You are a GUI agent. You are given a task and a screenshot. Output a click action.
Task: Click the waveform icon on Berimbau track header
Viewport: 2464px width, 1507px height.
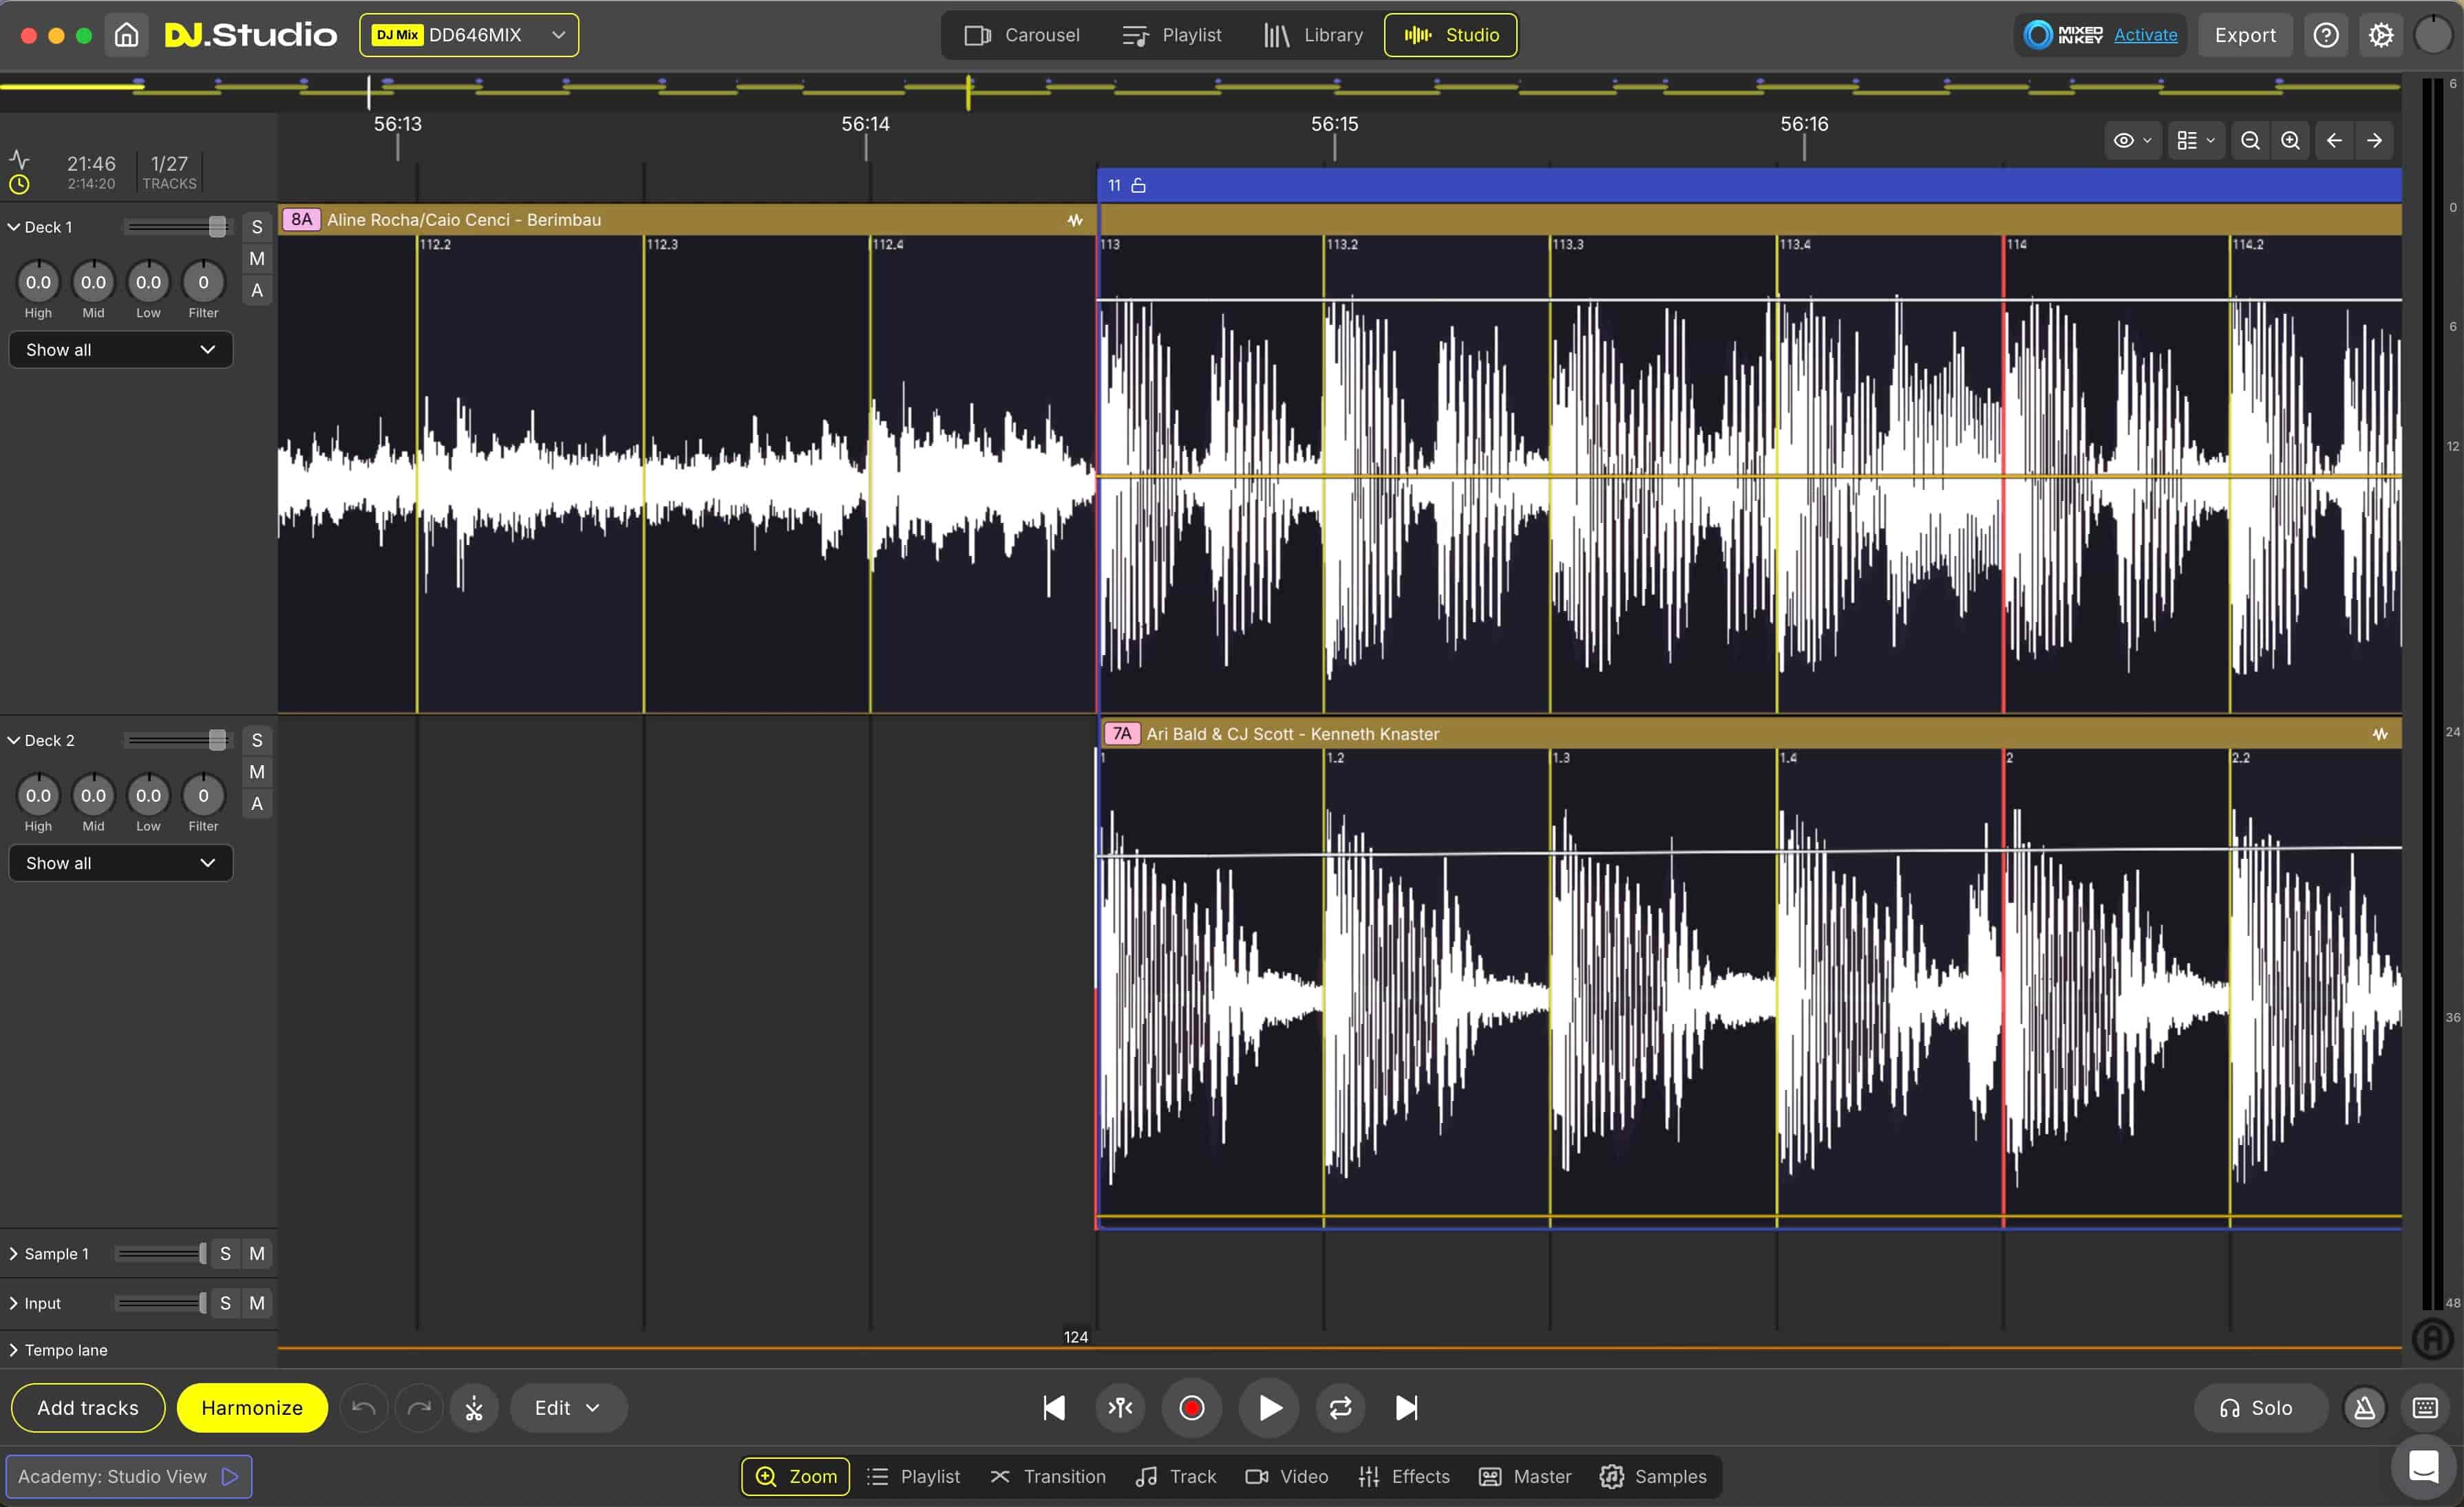pos(1075,220)
